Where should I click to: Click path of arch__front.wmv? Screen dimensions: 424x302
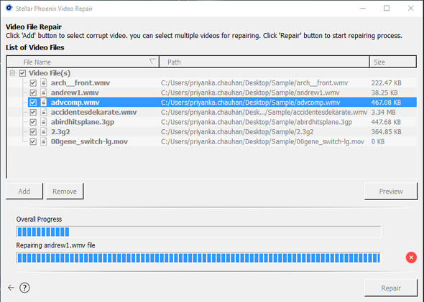click(x=254, y=83)
